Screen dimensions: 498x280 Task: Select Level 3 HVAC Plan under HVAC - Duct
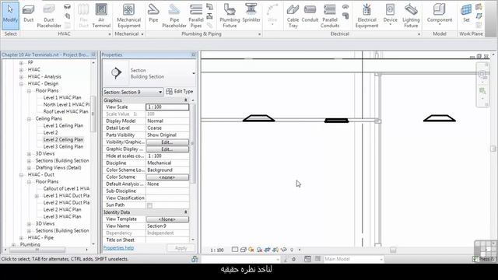tap(62, 217)
